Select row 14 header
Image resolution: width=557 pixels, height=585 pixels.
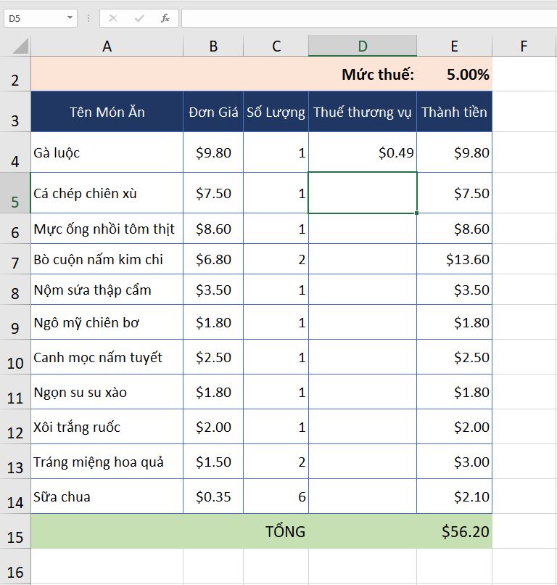[x=15, y=496]
